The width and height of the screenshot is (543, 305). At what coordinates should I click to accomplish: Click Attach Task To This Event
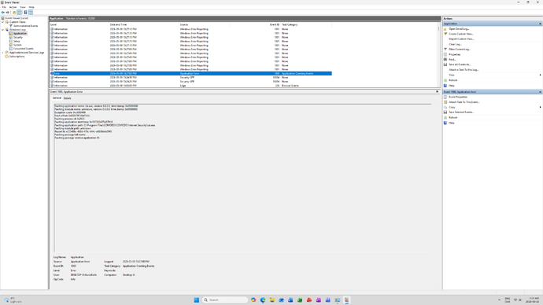click(x=464, y=102)
